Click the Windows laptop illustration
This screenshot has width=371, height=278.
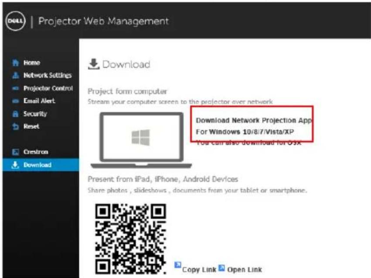(141, 140)
